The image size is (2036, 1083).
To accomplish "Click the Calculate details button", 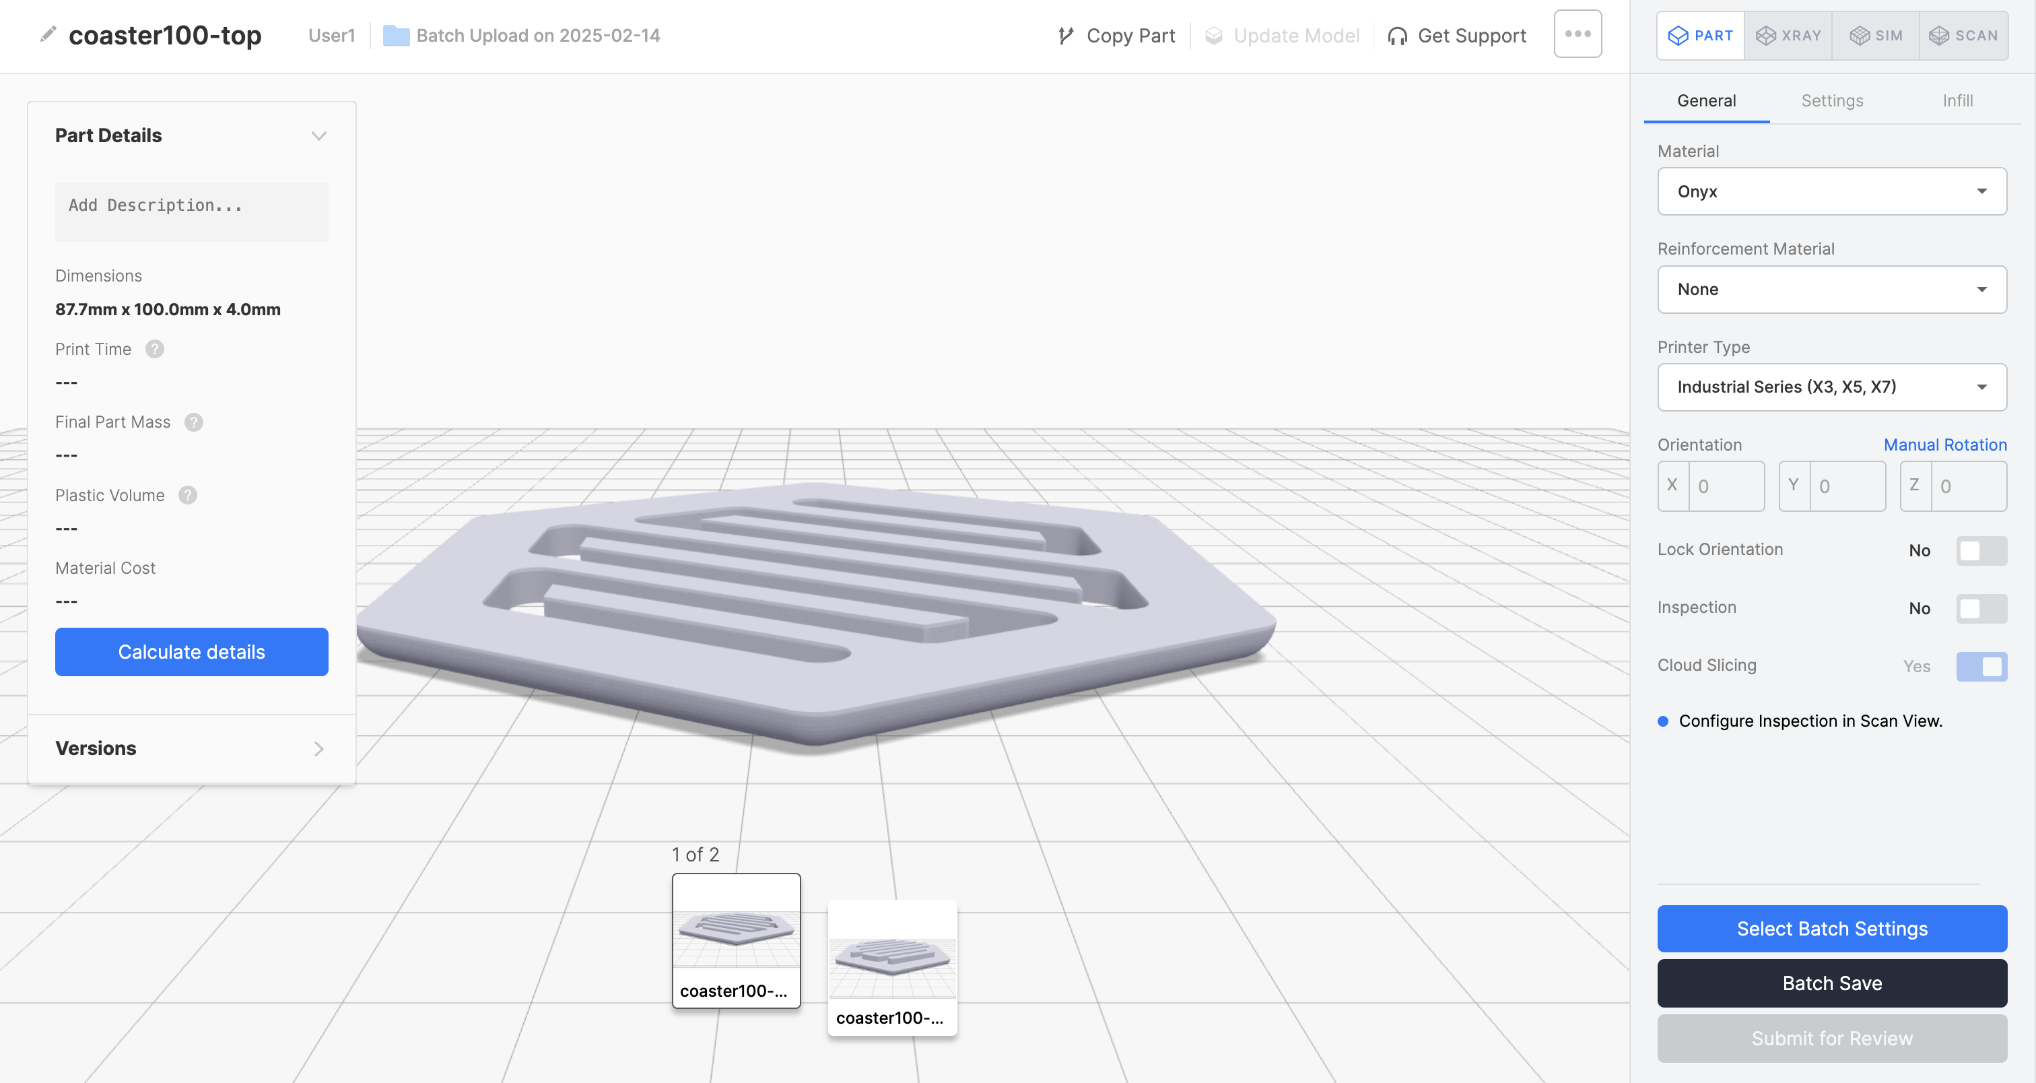I will [191, 651].
